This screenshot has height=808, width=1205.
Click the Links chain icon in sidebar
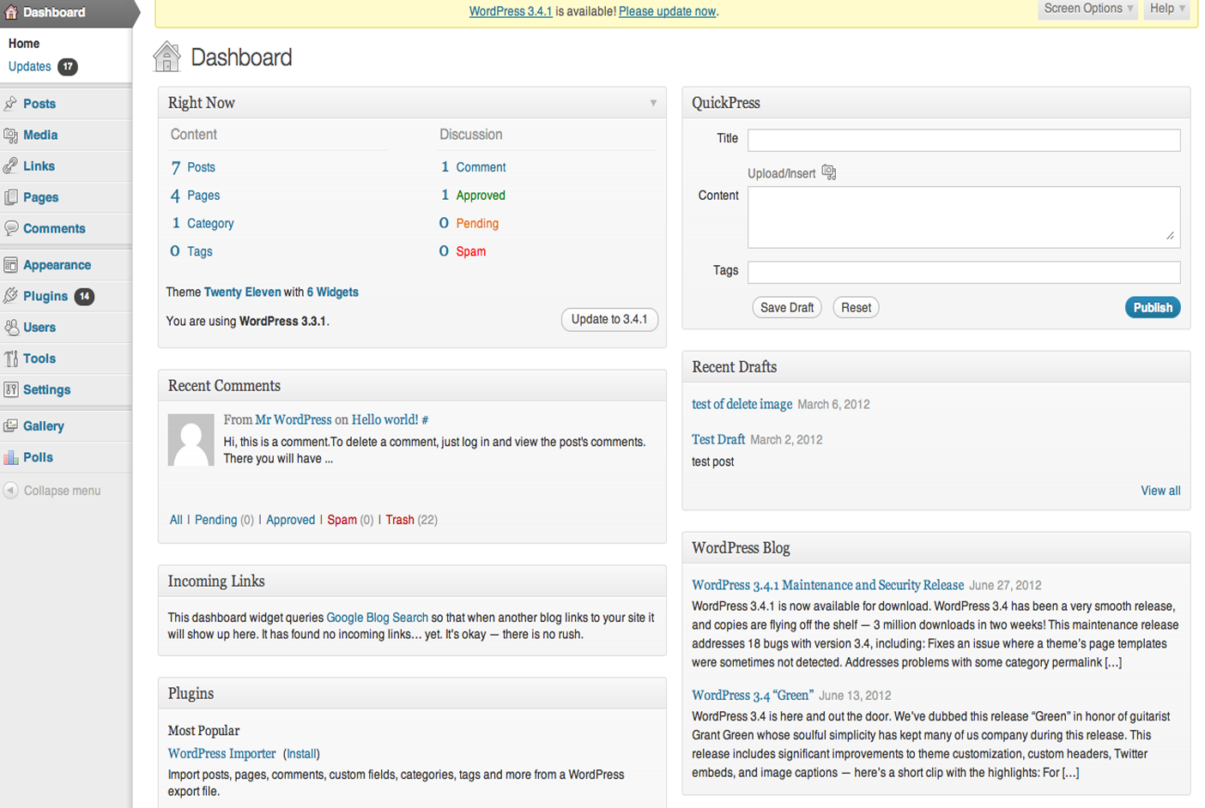tap(11, 166)
